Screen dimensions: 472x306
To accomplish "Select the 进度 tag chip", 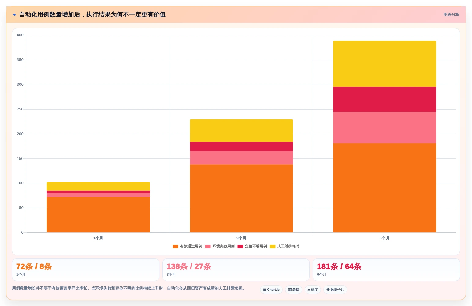I will [x=313, y=290].
